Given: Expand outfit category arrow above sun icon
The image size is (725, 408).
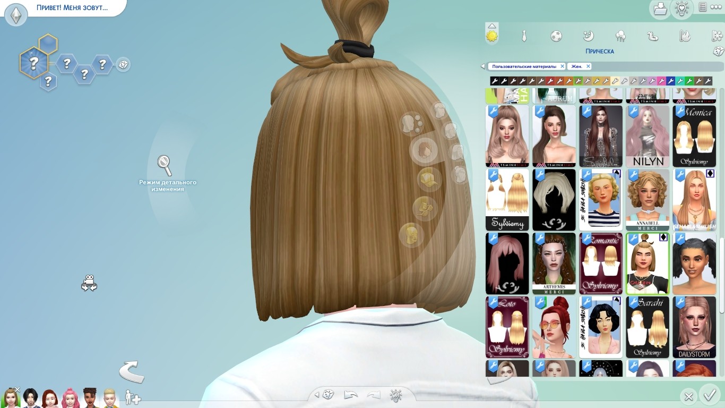Looking at the screenshot, I should pos(492,25).
